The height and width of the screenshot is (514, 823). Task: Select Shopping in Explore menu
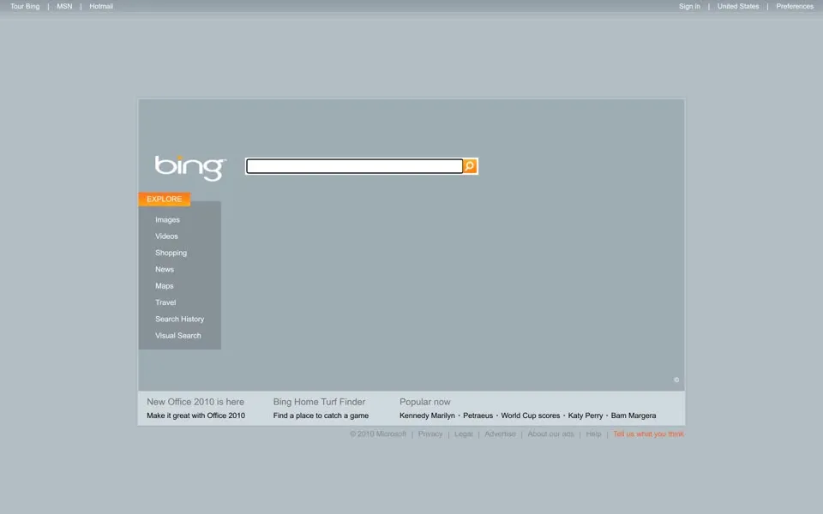(171, 253)
